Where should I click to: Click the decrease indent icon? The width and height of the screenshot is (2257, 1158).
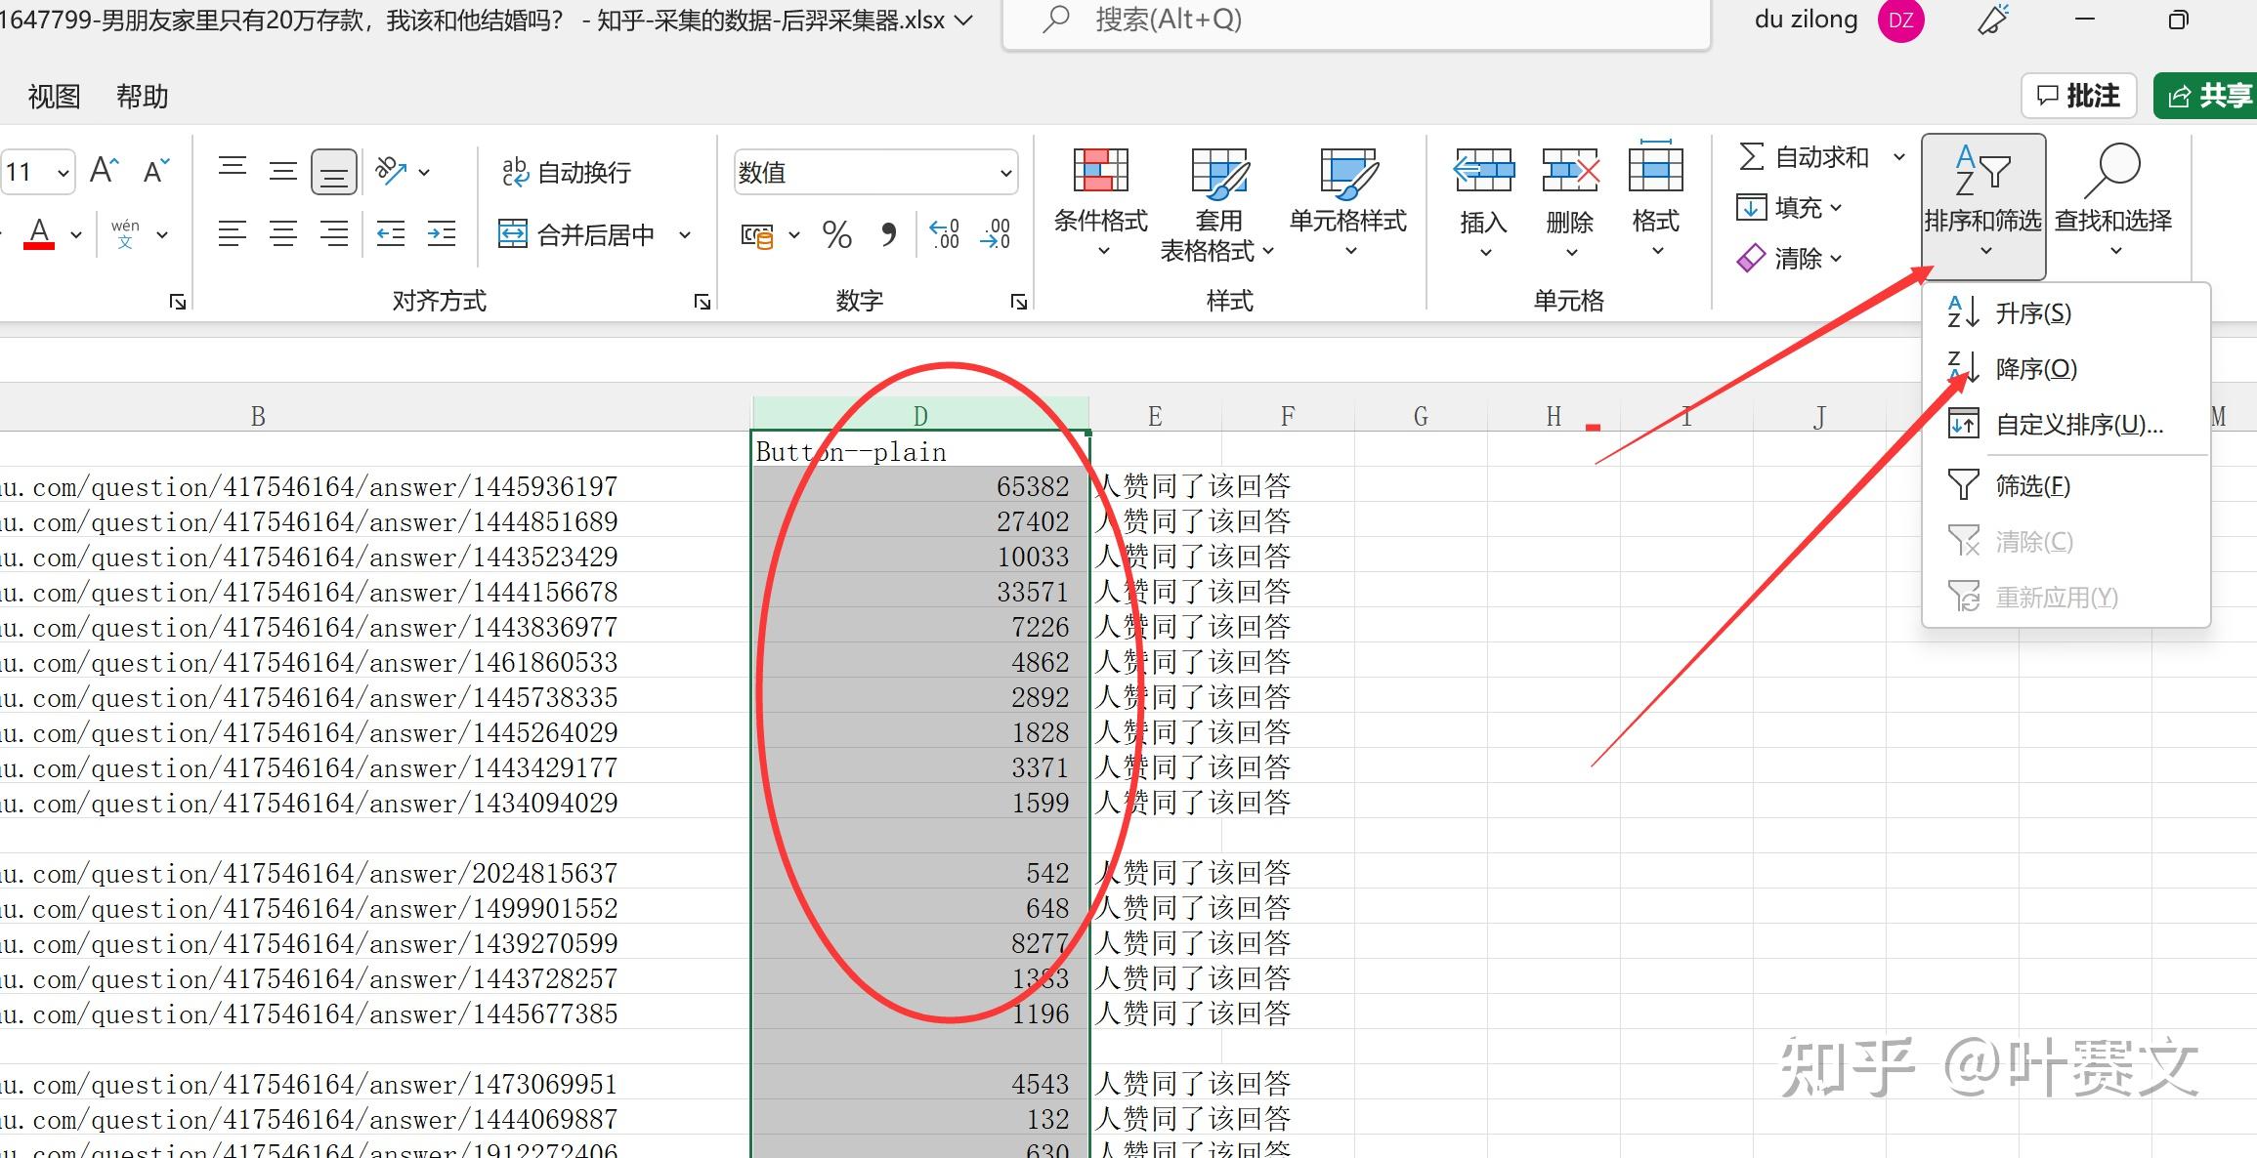[x=390, y=234]
